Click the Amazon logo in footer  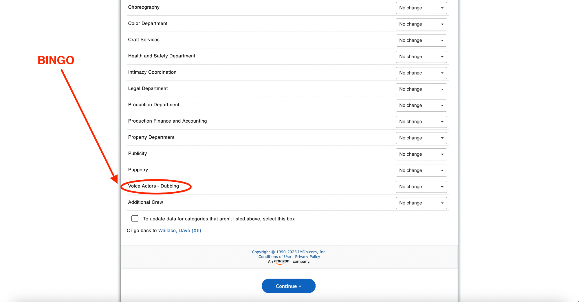tap(282, 261)
